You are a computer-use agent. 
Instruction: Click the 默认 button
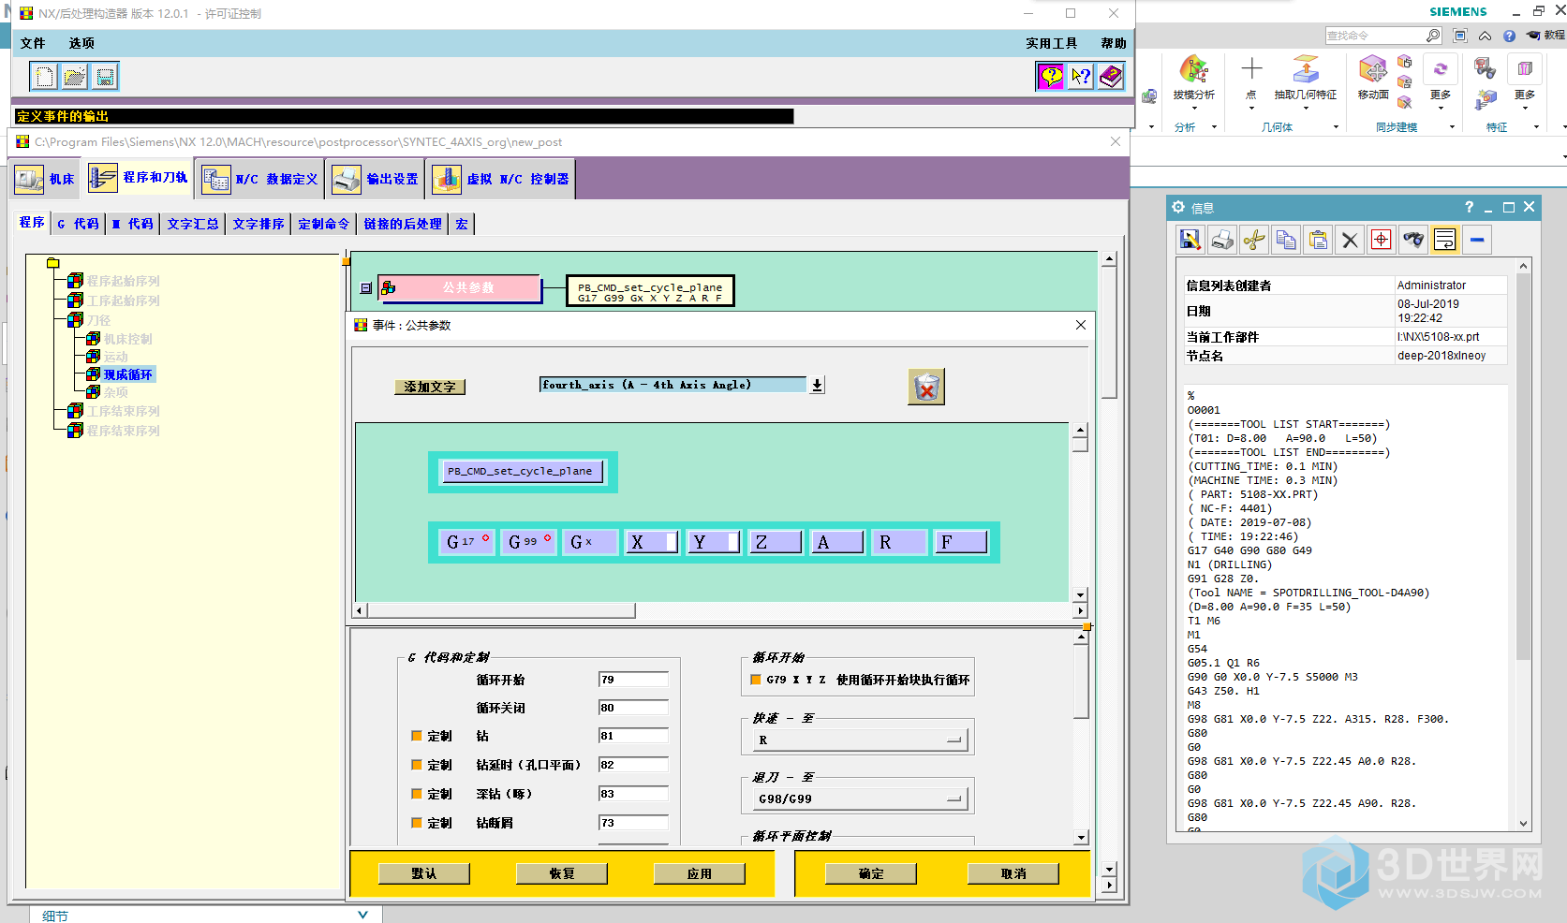[x=423, y=873]
